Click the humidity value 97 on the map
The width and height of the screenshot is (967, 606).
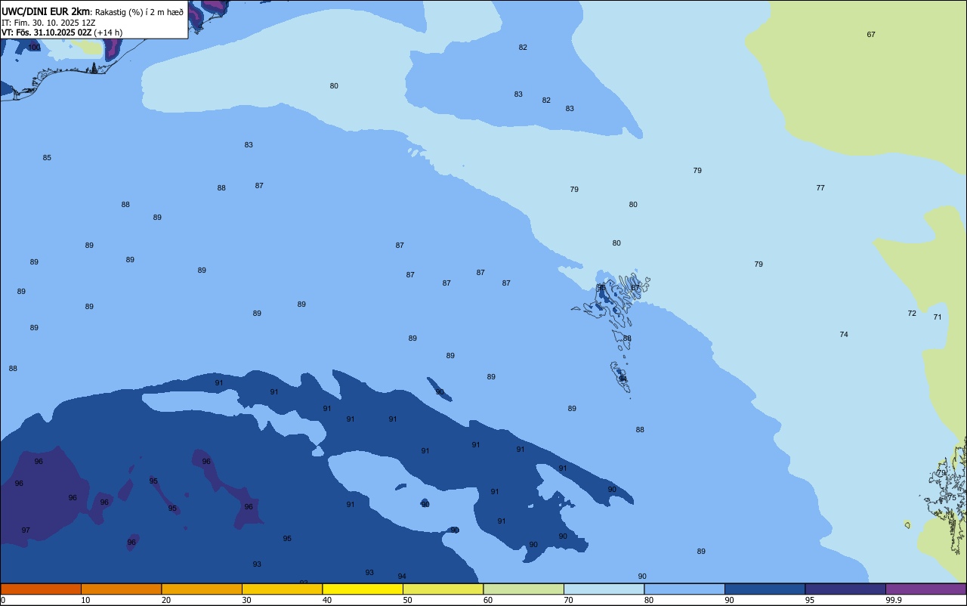click(x=26, y=530)
